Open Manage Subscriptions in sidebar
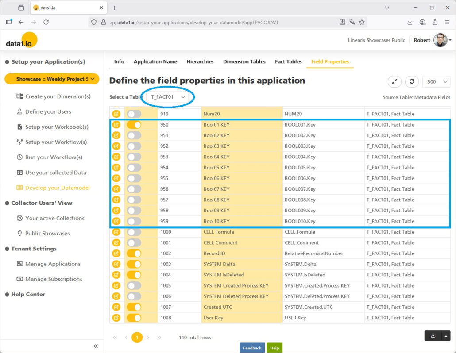Screen dimensions: 456x353 click(54, 279)
